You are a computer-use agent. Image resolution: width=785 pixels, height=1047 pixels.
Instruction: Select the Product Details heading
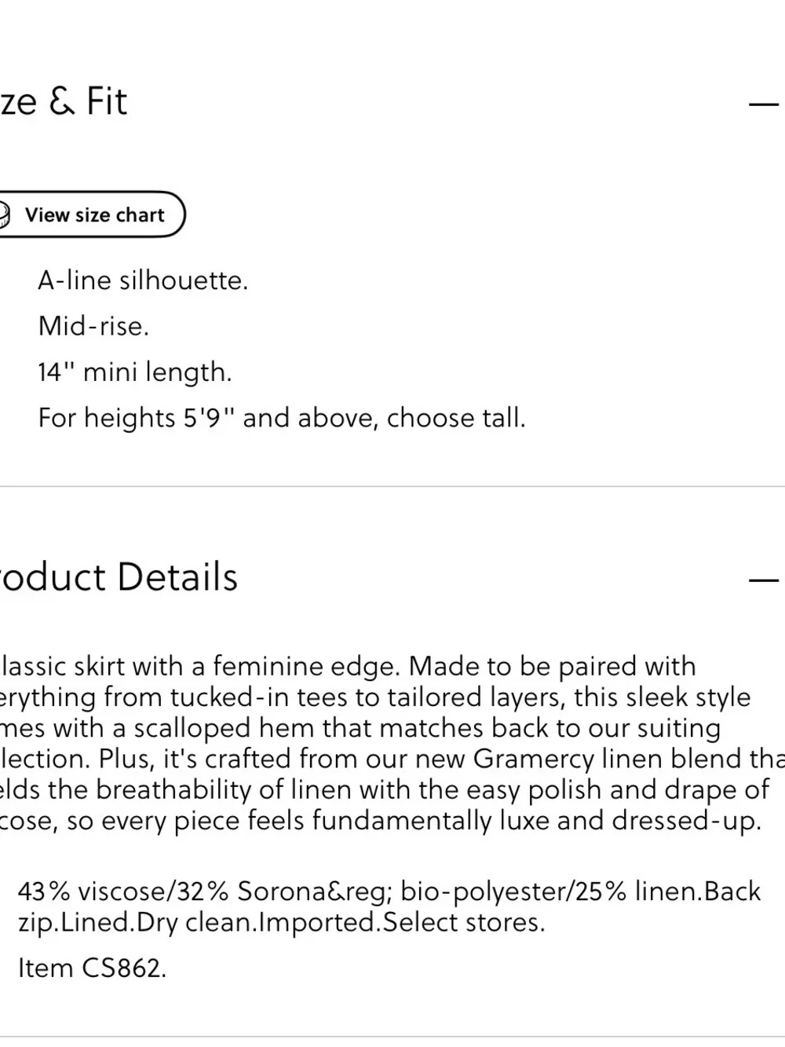pyautogui.click(x=118, y=577)
